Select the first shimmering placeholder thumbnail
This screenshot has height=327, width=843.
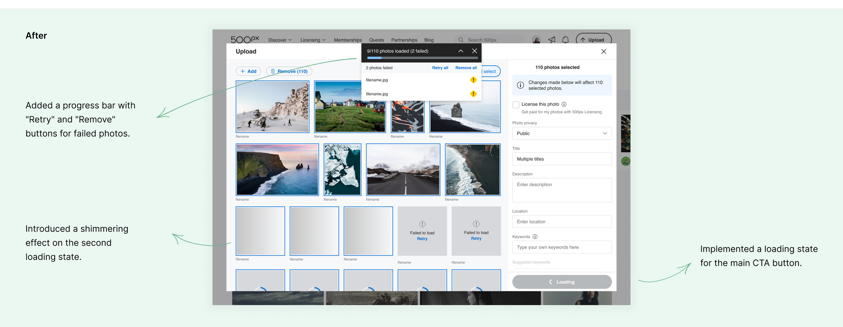(x=260, y=231)
